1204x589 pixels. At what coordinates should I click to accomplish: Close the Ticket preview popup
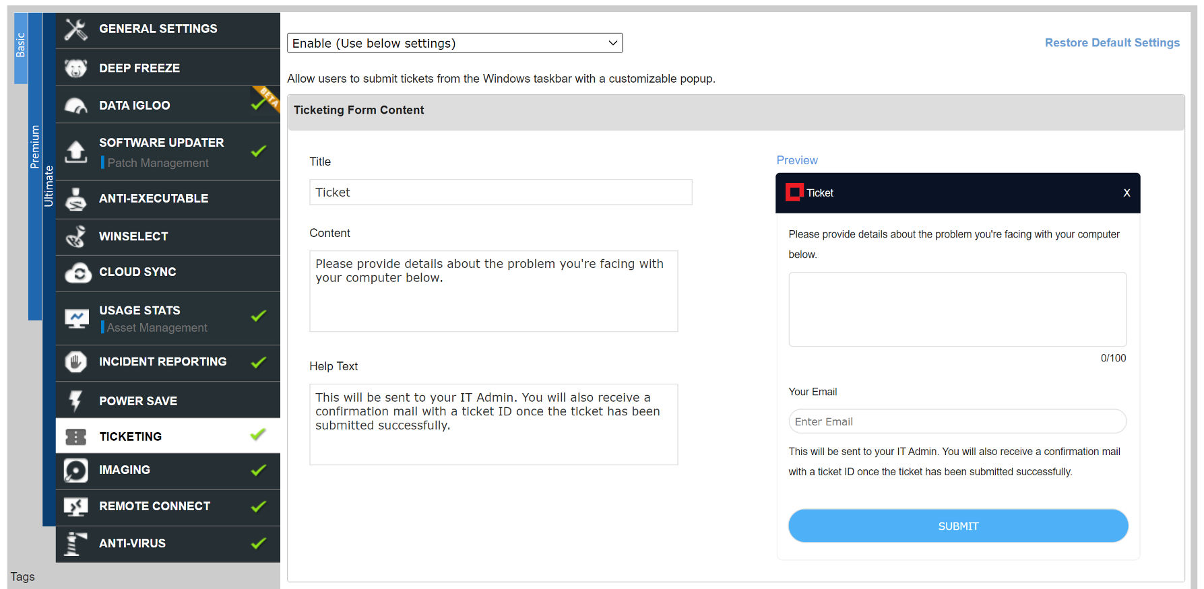pyautogui.click(x=1127, y=193)
